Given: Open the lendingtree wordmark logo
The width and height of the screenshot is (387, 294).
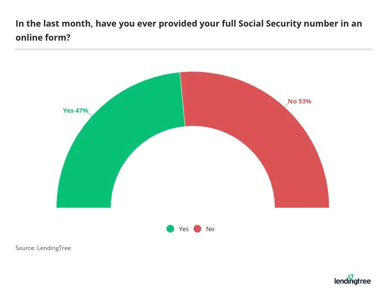Looking at the screenshot, I should 352,281.
